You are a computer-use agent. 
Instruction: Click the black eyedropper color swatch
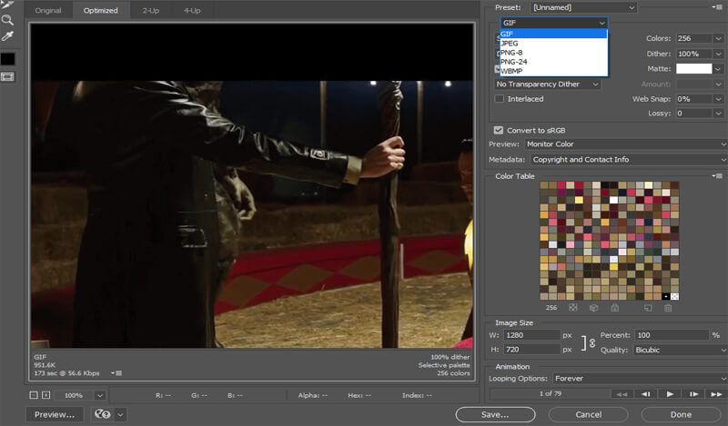[x=7, y=58]
